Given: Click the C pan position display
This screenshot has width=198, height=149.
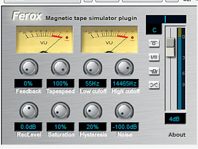Looking at the screenshot, I should [154, 30].
